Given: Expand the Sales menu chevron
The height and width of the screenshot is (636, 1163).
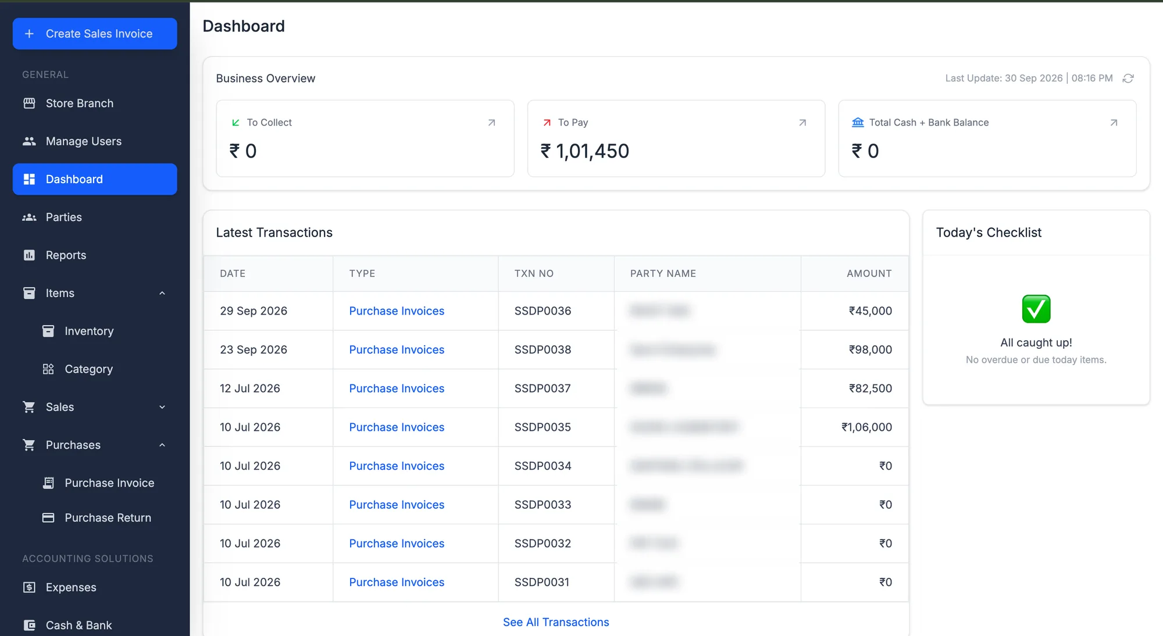Looking at the screenshot, I should pyautogui.click(x=162, y=407).
